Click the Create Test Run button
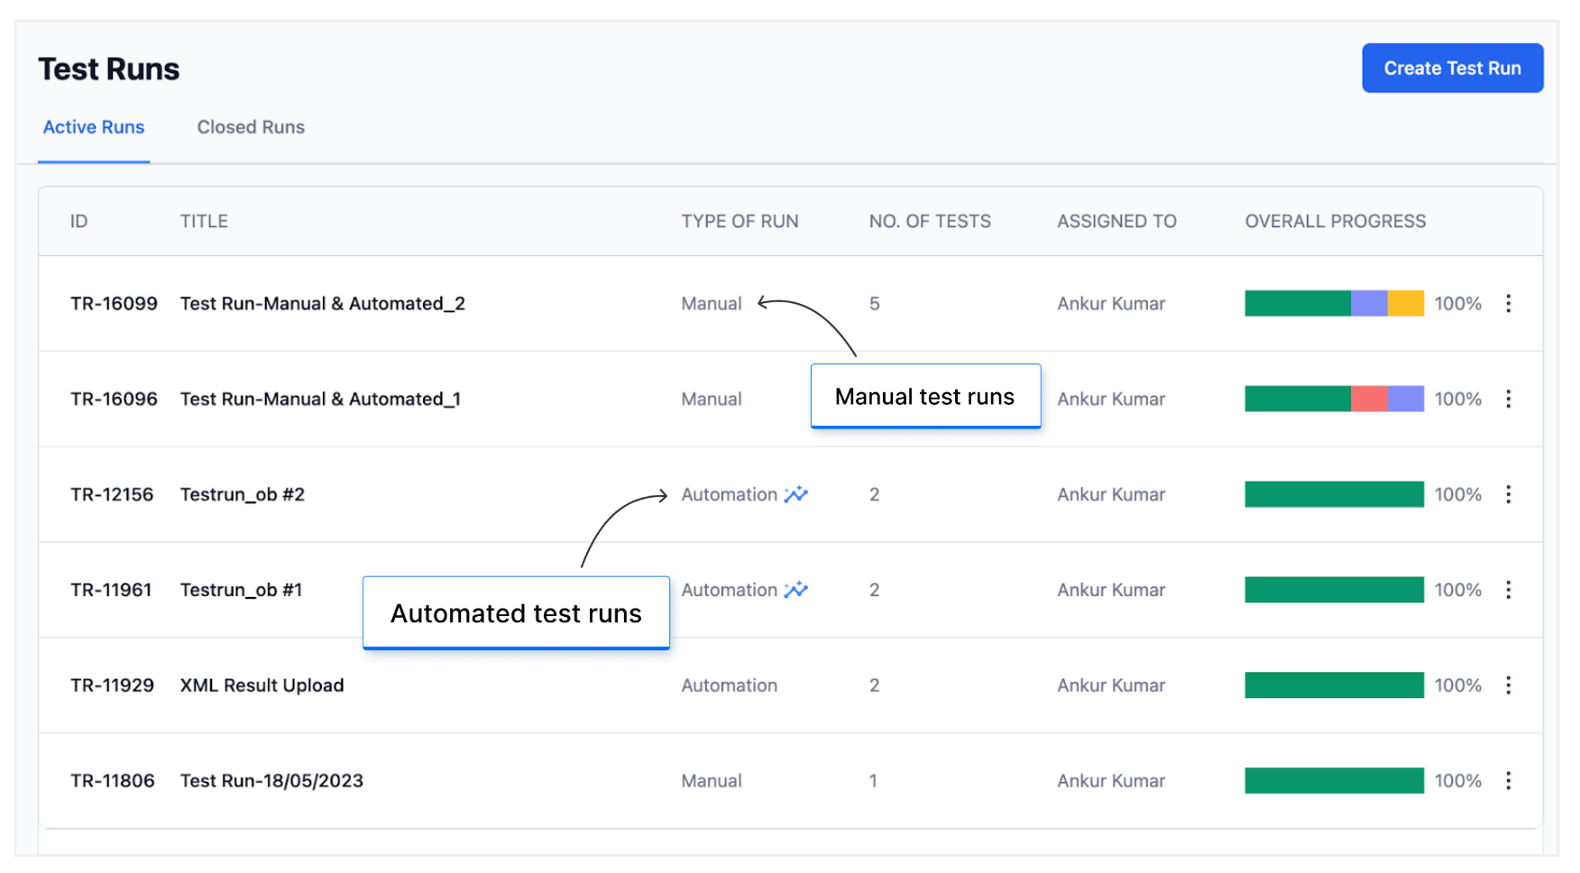 [1452, 69]
